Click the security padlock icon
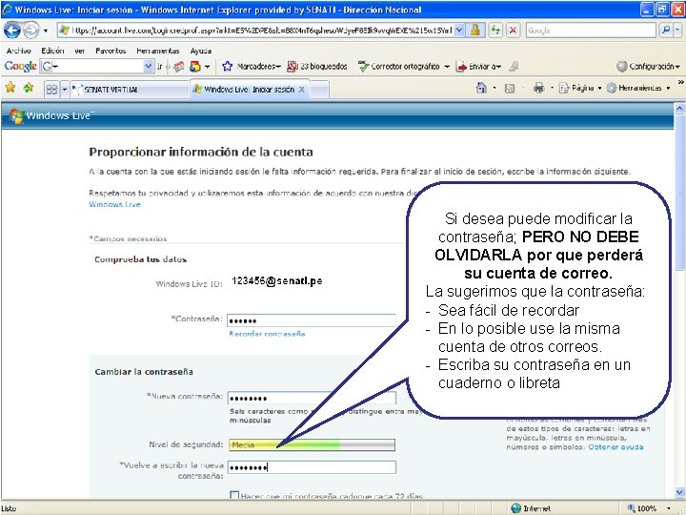686x515 pixels. click(475, 31)
